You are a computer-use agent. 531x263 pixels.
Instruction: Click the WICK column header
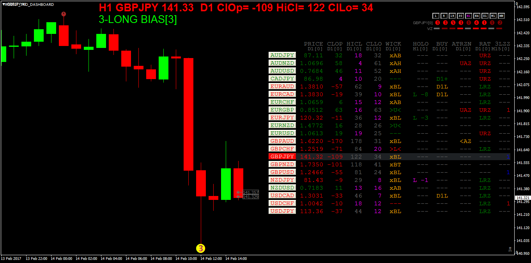pyautogui.click(x=393, y=44)
